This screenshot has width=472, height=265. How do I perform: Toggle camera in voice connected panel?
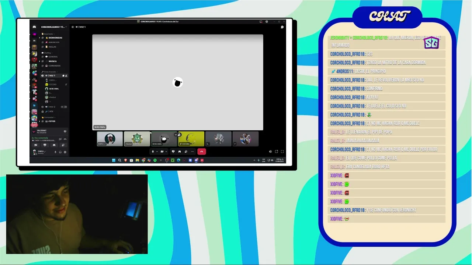pos(36,145)
